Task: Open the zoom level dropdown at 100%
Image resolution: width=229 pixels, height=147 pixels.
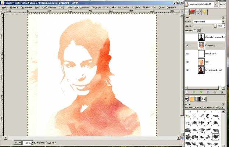Action: [32, 143]
